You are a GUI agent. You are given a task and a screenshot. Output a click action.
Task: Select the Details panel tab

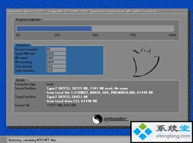coord(20,80)
